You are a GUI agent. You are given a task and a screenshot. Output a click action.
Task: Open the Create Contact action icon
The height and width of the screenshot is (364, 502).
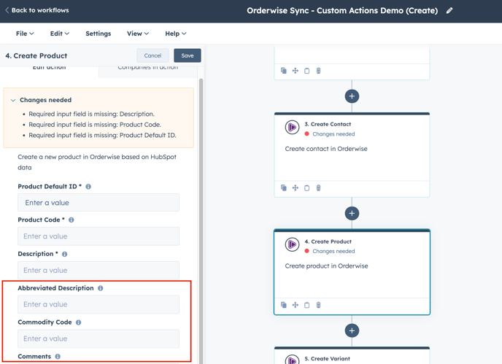point(292,128)
